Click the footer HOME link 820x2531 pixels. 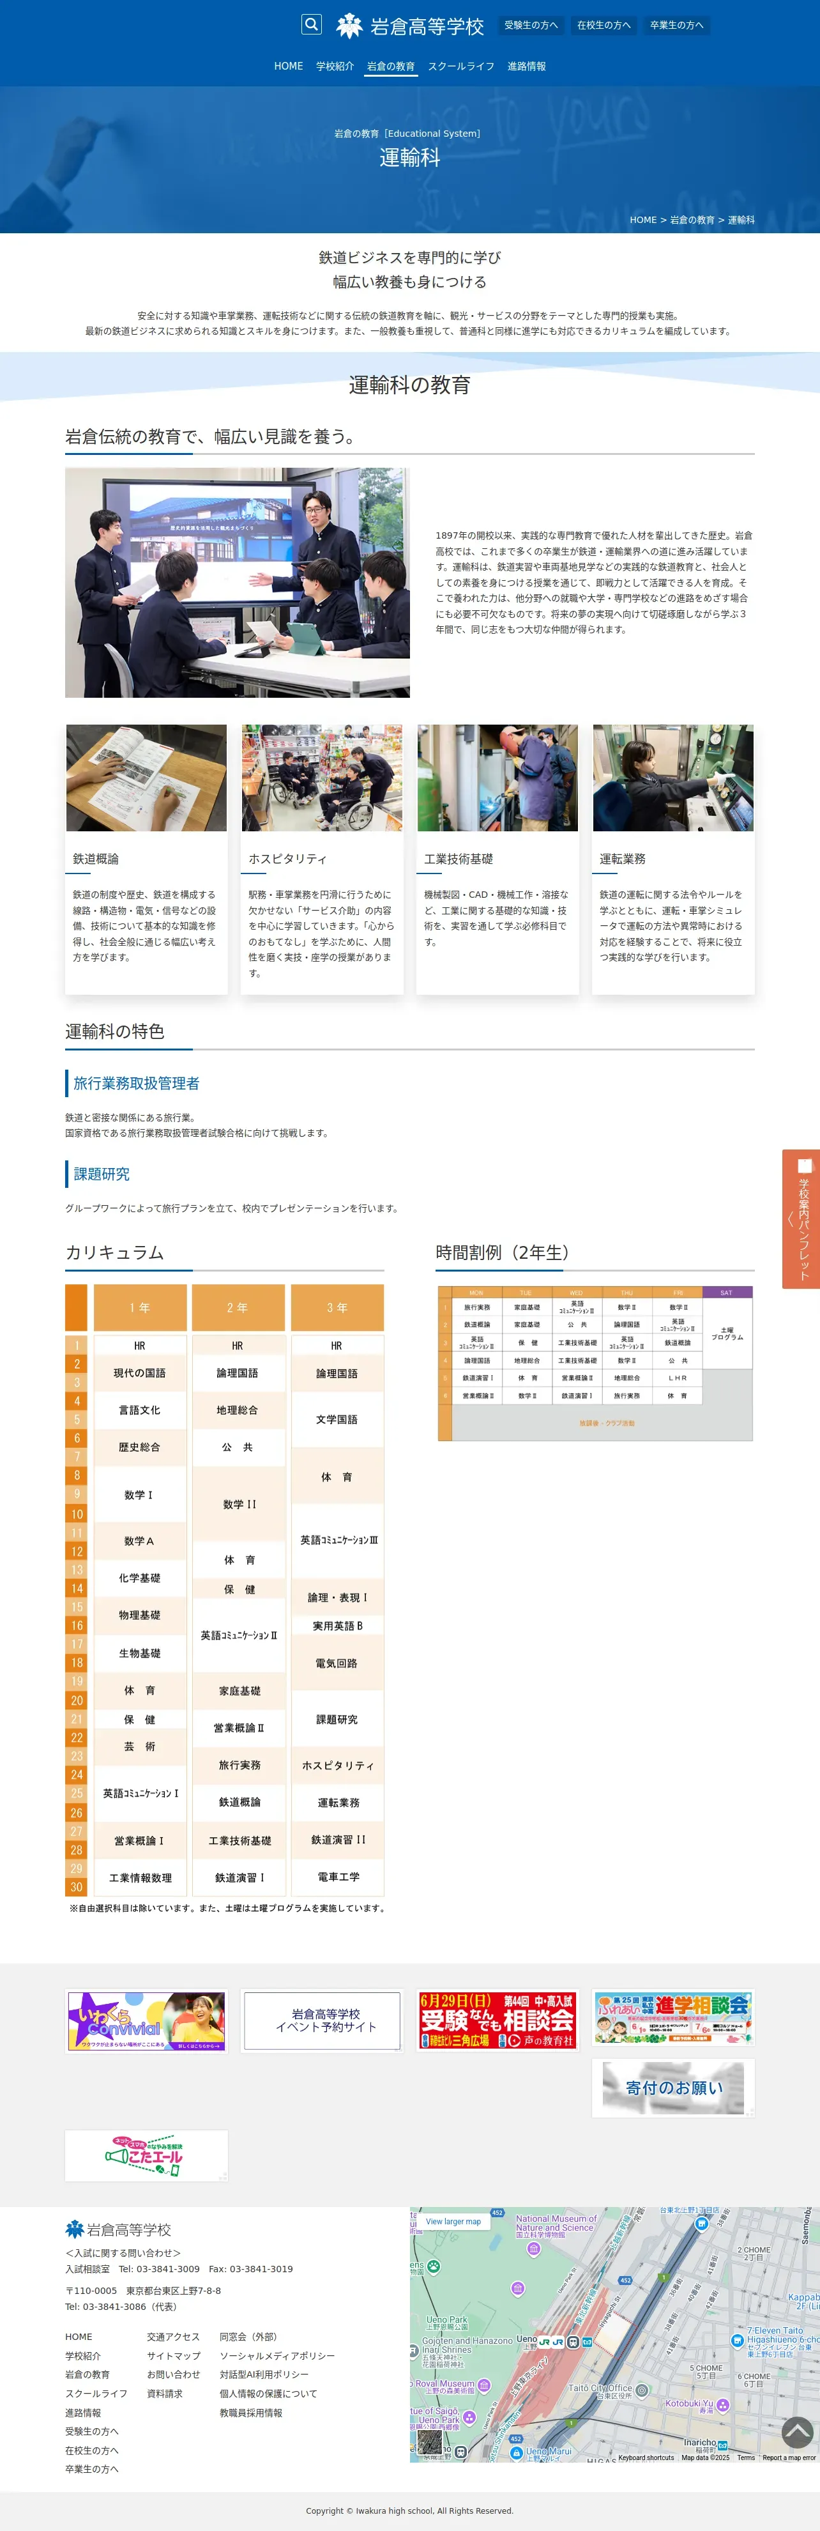pyautogui.click(x=79, y=2337)
